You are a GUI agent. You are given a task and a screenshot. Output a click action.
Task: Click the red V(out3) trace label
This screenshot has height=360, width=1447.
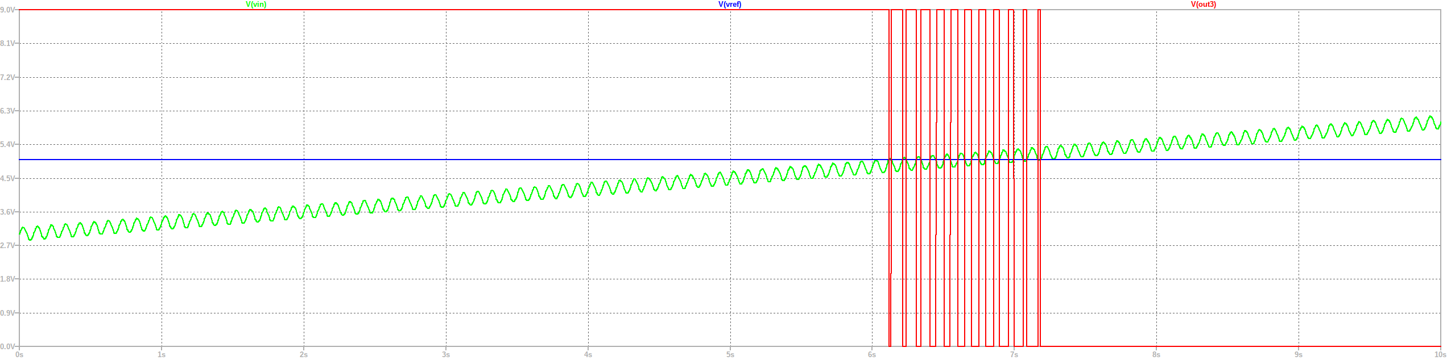[1204, 5]
